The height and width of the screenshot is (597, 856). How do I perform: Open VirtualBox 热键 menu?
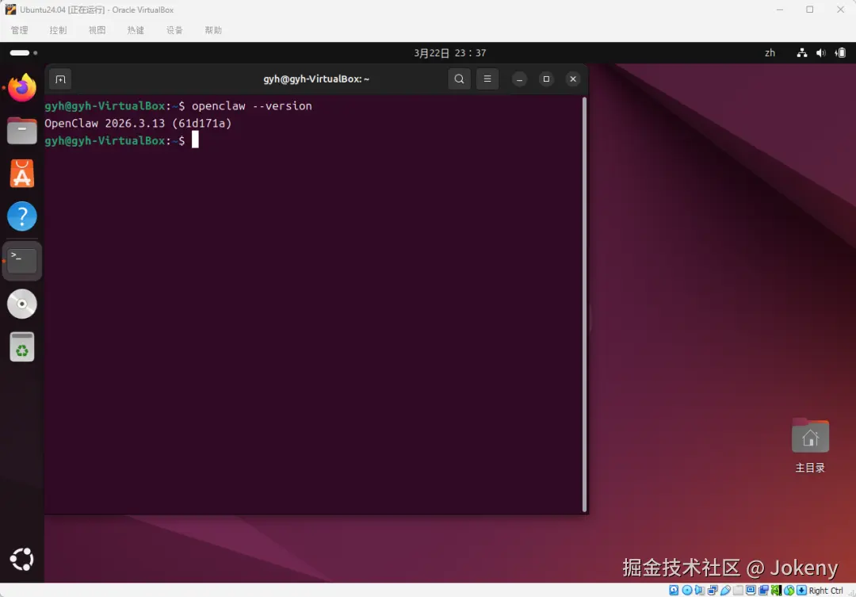(x=136, y=30)
